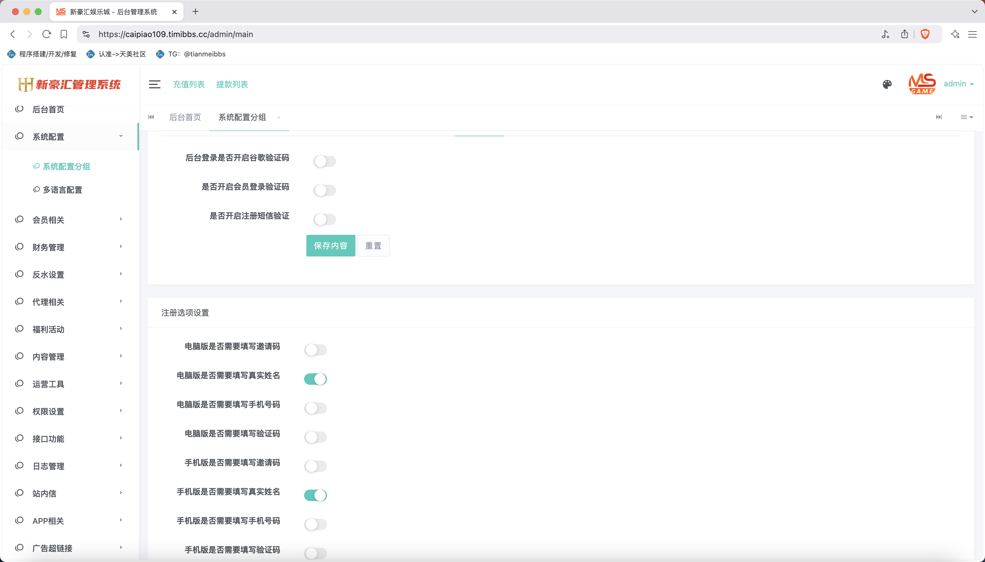Open the theme color palette icon
This screenshot has width=985, height=562.
coord(887,84)
